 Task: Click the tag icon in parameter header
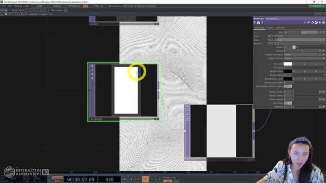coord(309,22)
